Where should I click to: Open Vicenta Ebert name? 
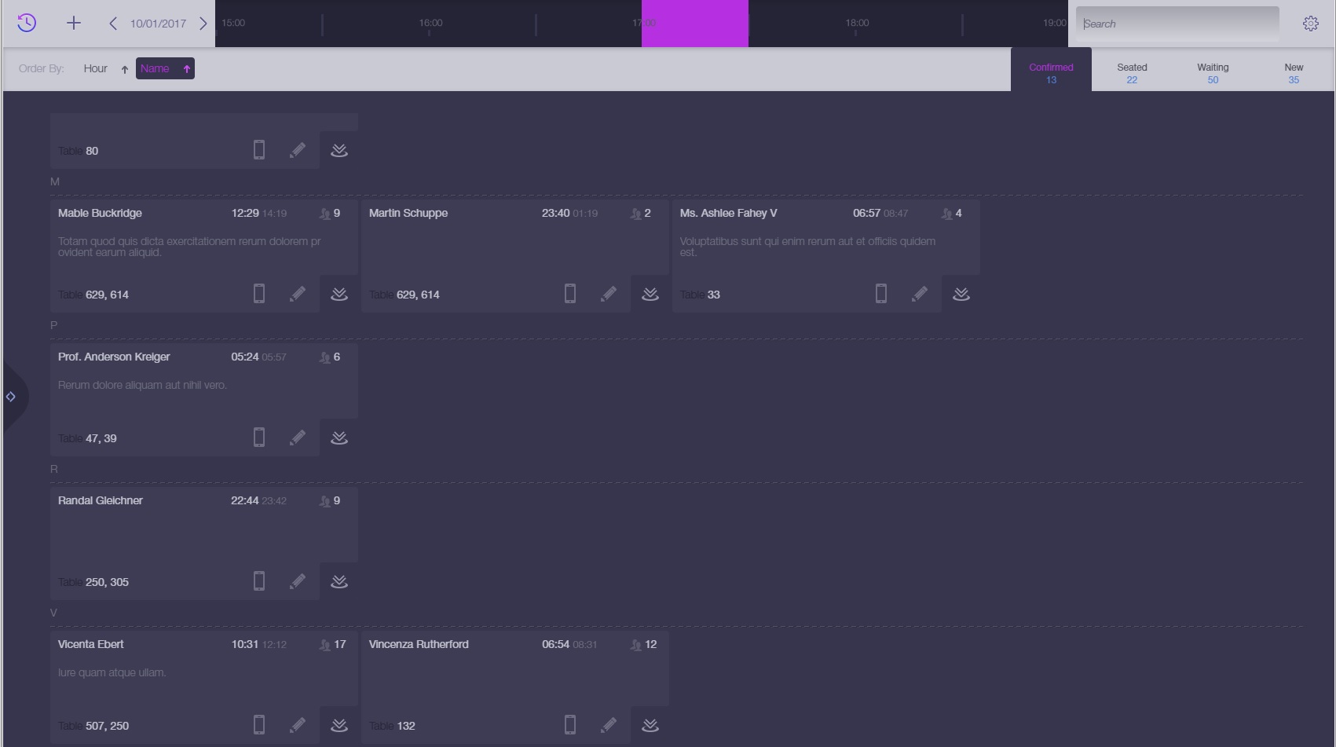tap(91, 644)
